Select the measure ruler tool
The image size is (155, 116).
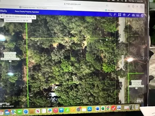[x=129, y=15]
